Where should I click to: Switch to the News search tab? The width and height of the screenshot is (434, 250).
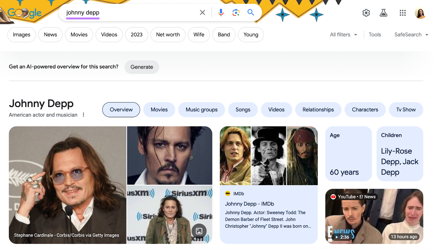50,34
